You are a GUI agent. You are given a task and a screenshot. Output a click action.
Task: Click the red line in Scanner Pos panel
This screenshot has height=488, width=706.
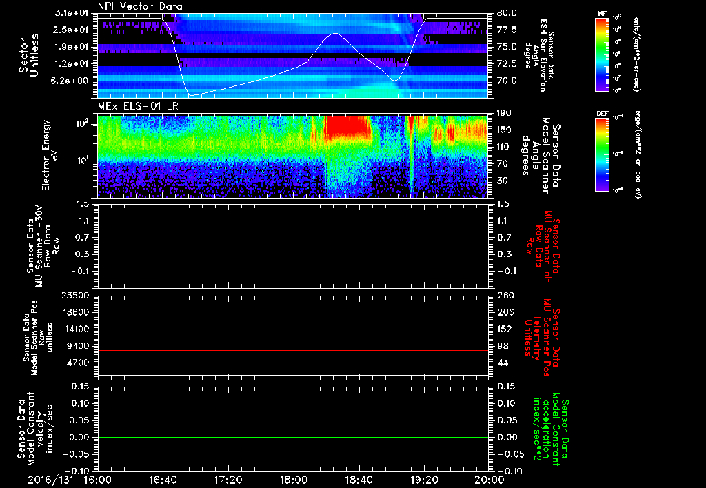click(x=292, y=350)
